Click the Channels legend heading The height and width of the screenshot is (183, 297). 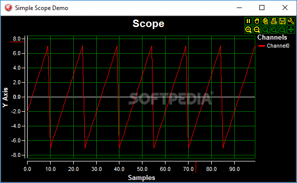(x=272, y=37)
